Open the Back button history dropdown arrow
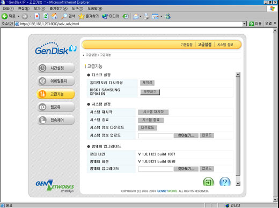The image size is (279, 208). (x=18, y=17)
